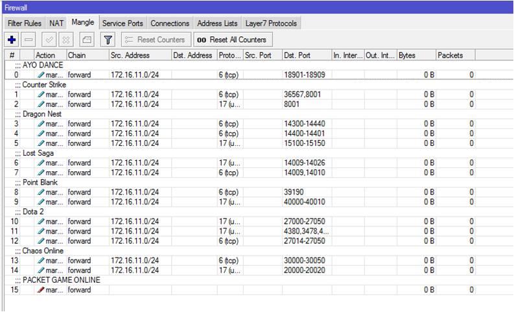
Task: Select the AYO DANCE comment row
Action: pyautogui.click(x=259, y=65)
